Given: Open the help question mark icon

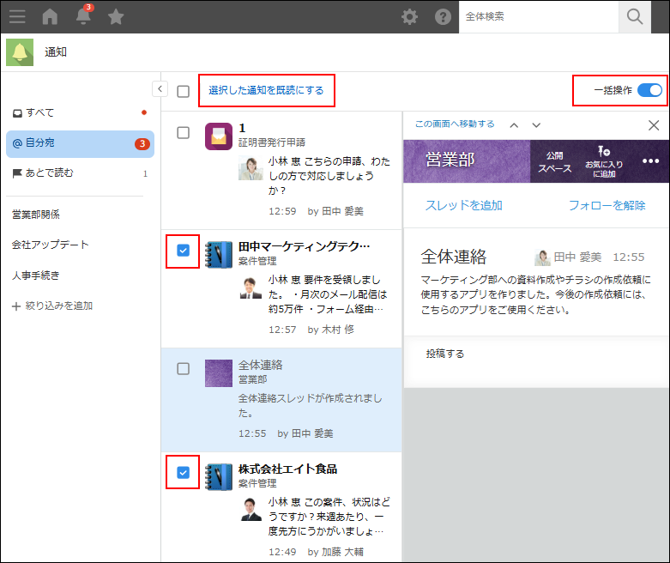Looking at the screenshot, I should (x=443, y=17).
